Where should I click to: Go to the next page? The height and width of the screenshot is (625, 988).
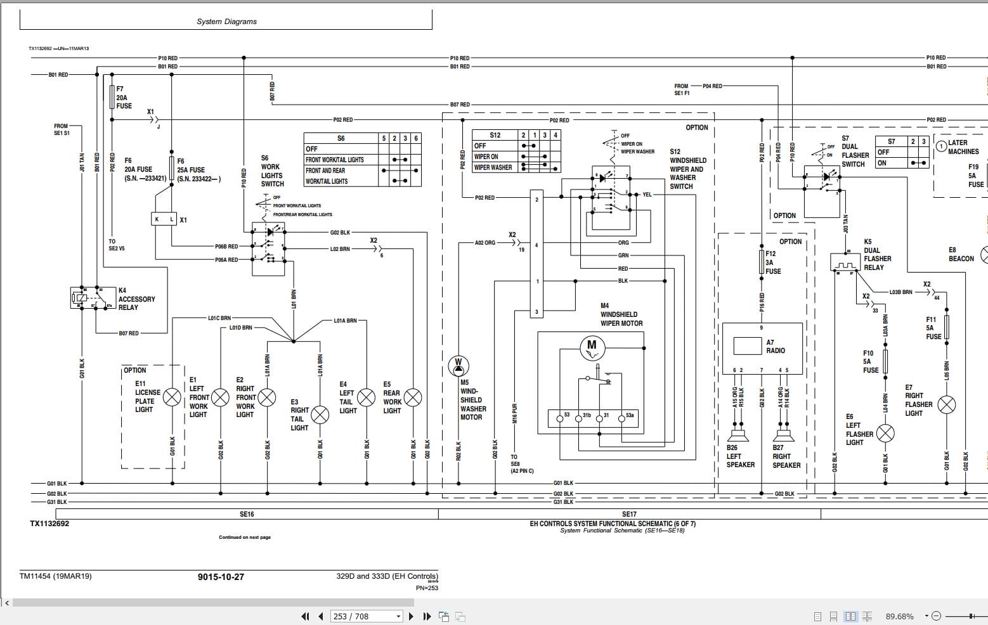click(411, 616)
